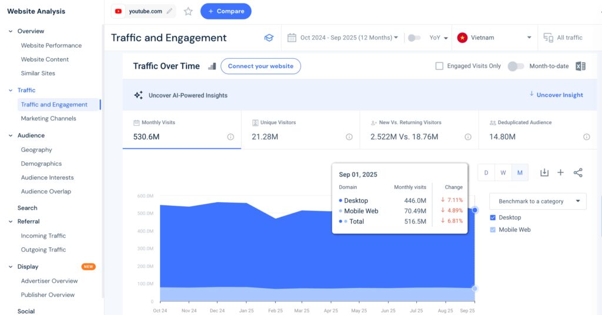The width and height of the screenshot is (602, 315).
Task: Click the favorite star icon next to youtube.com
Action: click(188, 11)
